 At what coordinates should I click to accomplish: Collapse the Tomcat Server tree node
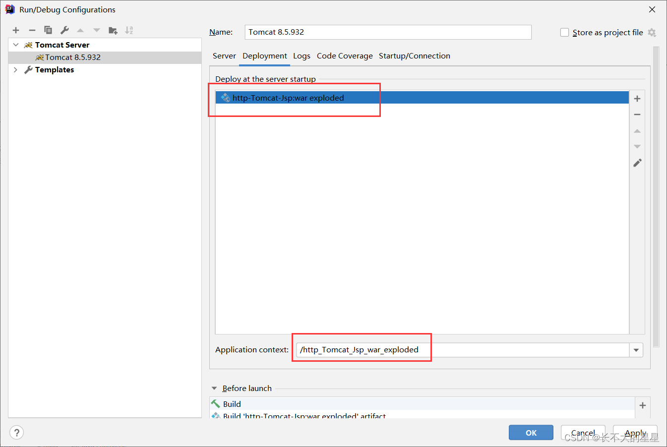[x=15, y=45]
